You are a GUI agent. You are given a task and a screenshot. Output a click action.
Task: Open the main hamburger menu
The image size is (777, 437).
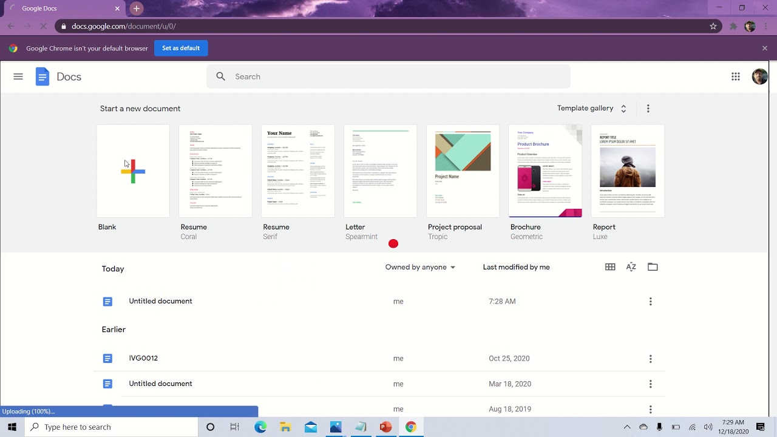click(18, 76)
